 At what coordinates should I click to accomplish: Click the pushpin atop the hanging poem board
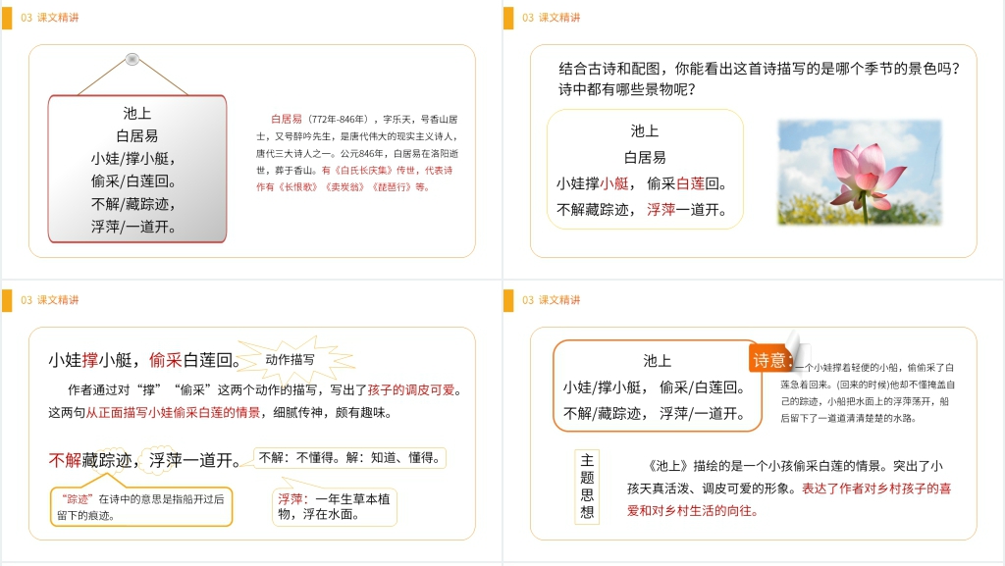click(x=132, y=59)
